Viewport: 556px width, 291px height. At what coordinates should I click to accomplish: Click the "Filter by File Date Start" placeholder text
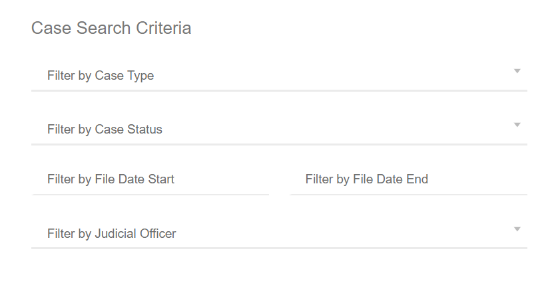pyautogui.click(x=111, y=179)
